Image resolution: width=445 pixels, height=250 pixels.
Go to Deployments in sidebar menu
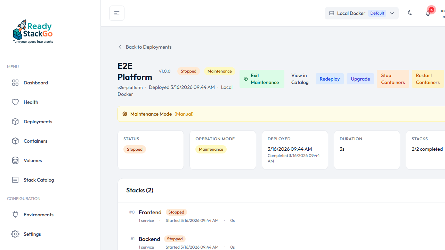(38, 122)
